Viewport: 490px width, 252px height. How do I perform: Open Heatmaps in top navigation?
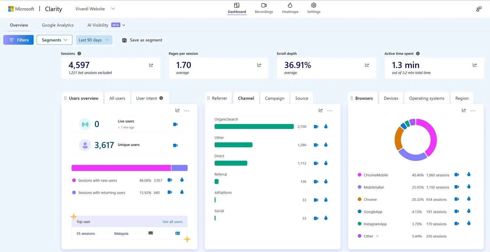point(290,8)
